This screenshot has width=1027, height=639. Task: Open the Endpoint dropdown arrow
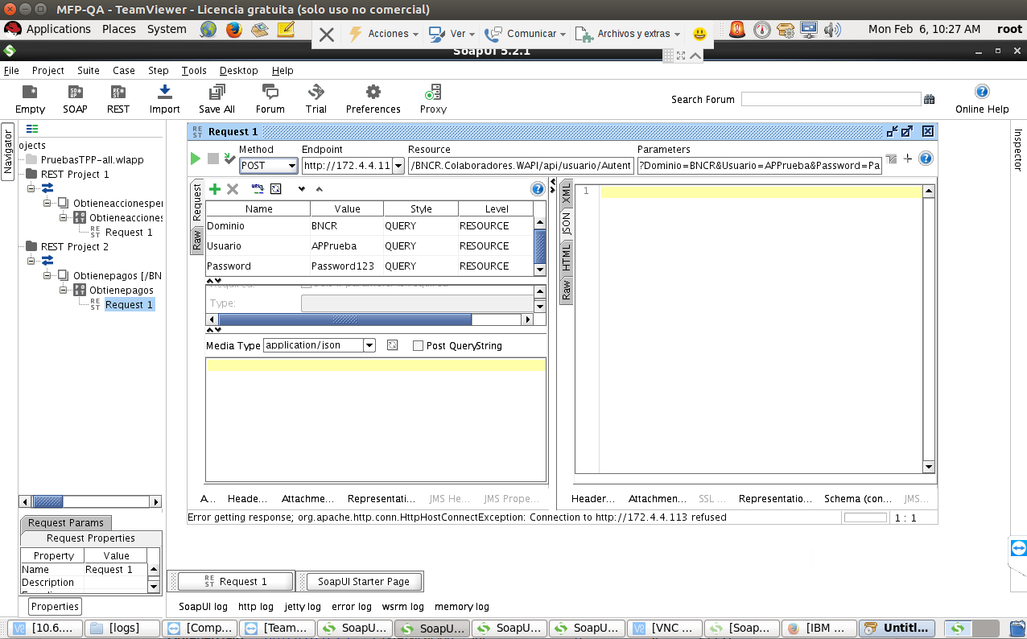click(x=398, y=166)
